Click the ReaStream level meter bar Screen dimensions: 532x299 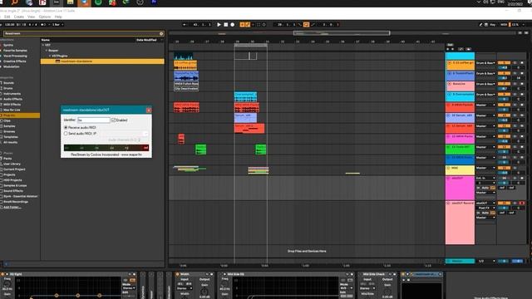click(106, 148)
